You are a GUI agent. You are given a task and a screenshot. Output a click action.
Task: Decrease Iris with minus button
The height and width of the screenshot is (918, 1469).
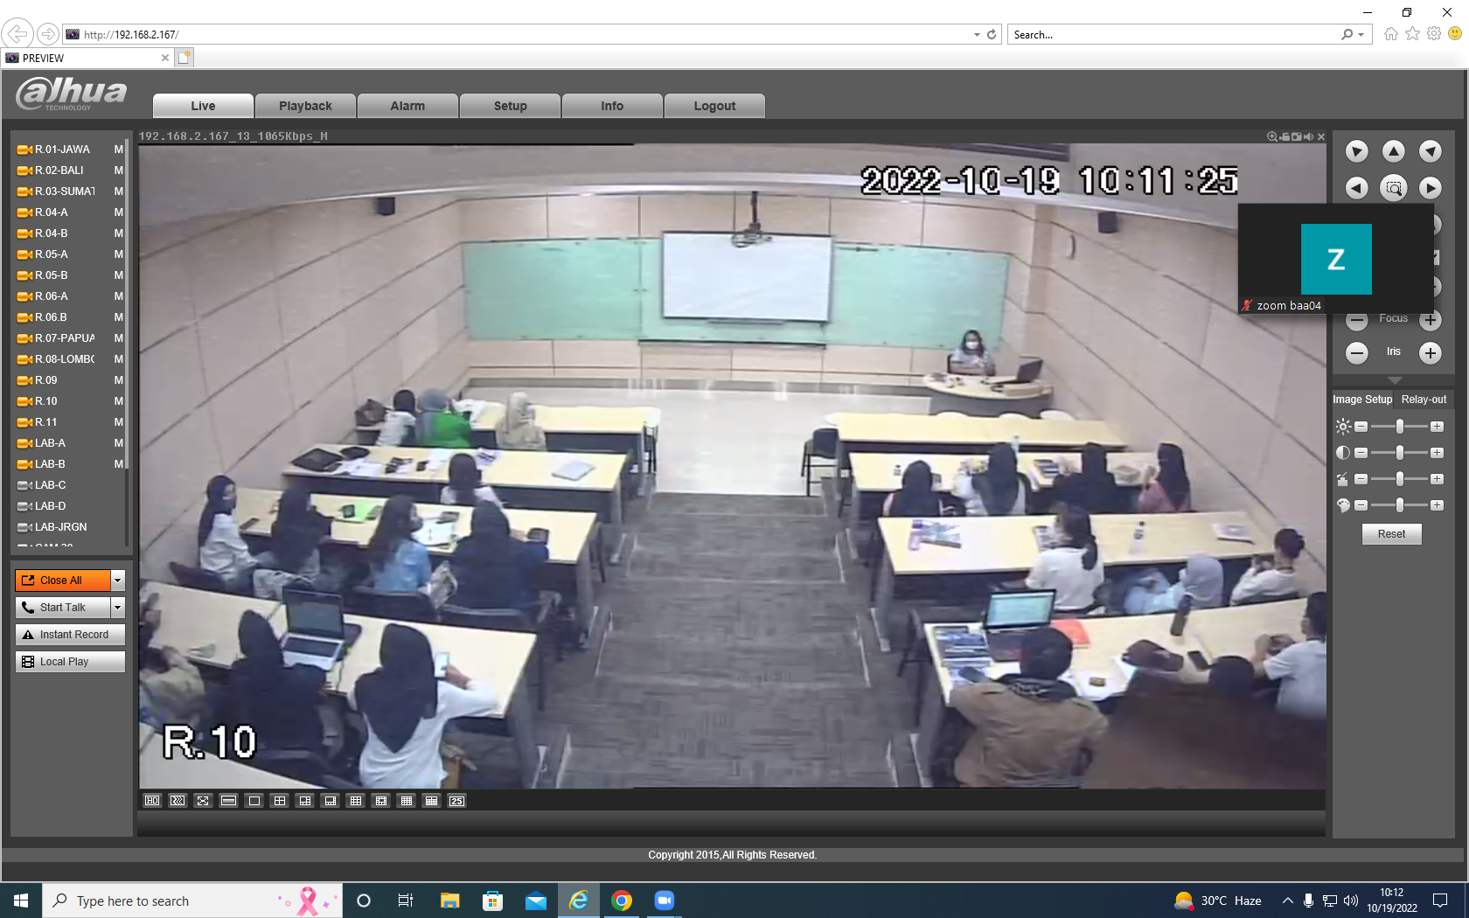1357,353
